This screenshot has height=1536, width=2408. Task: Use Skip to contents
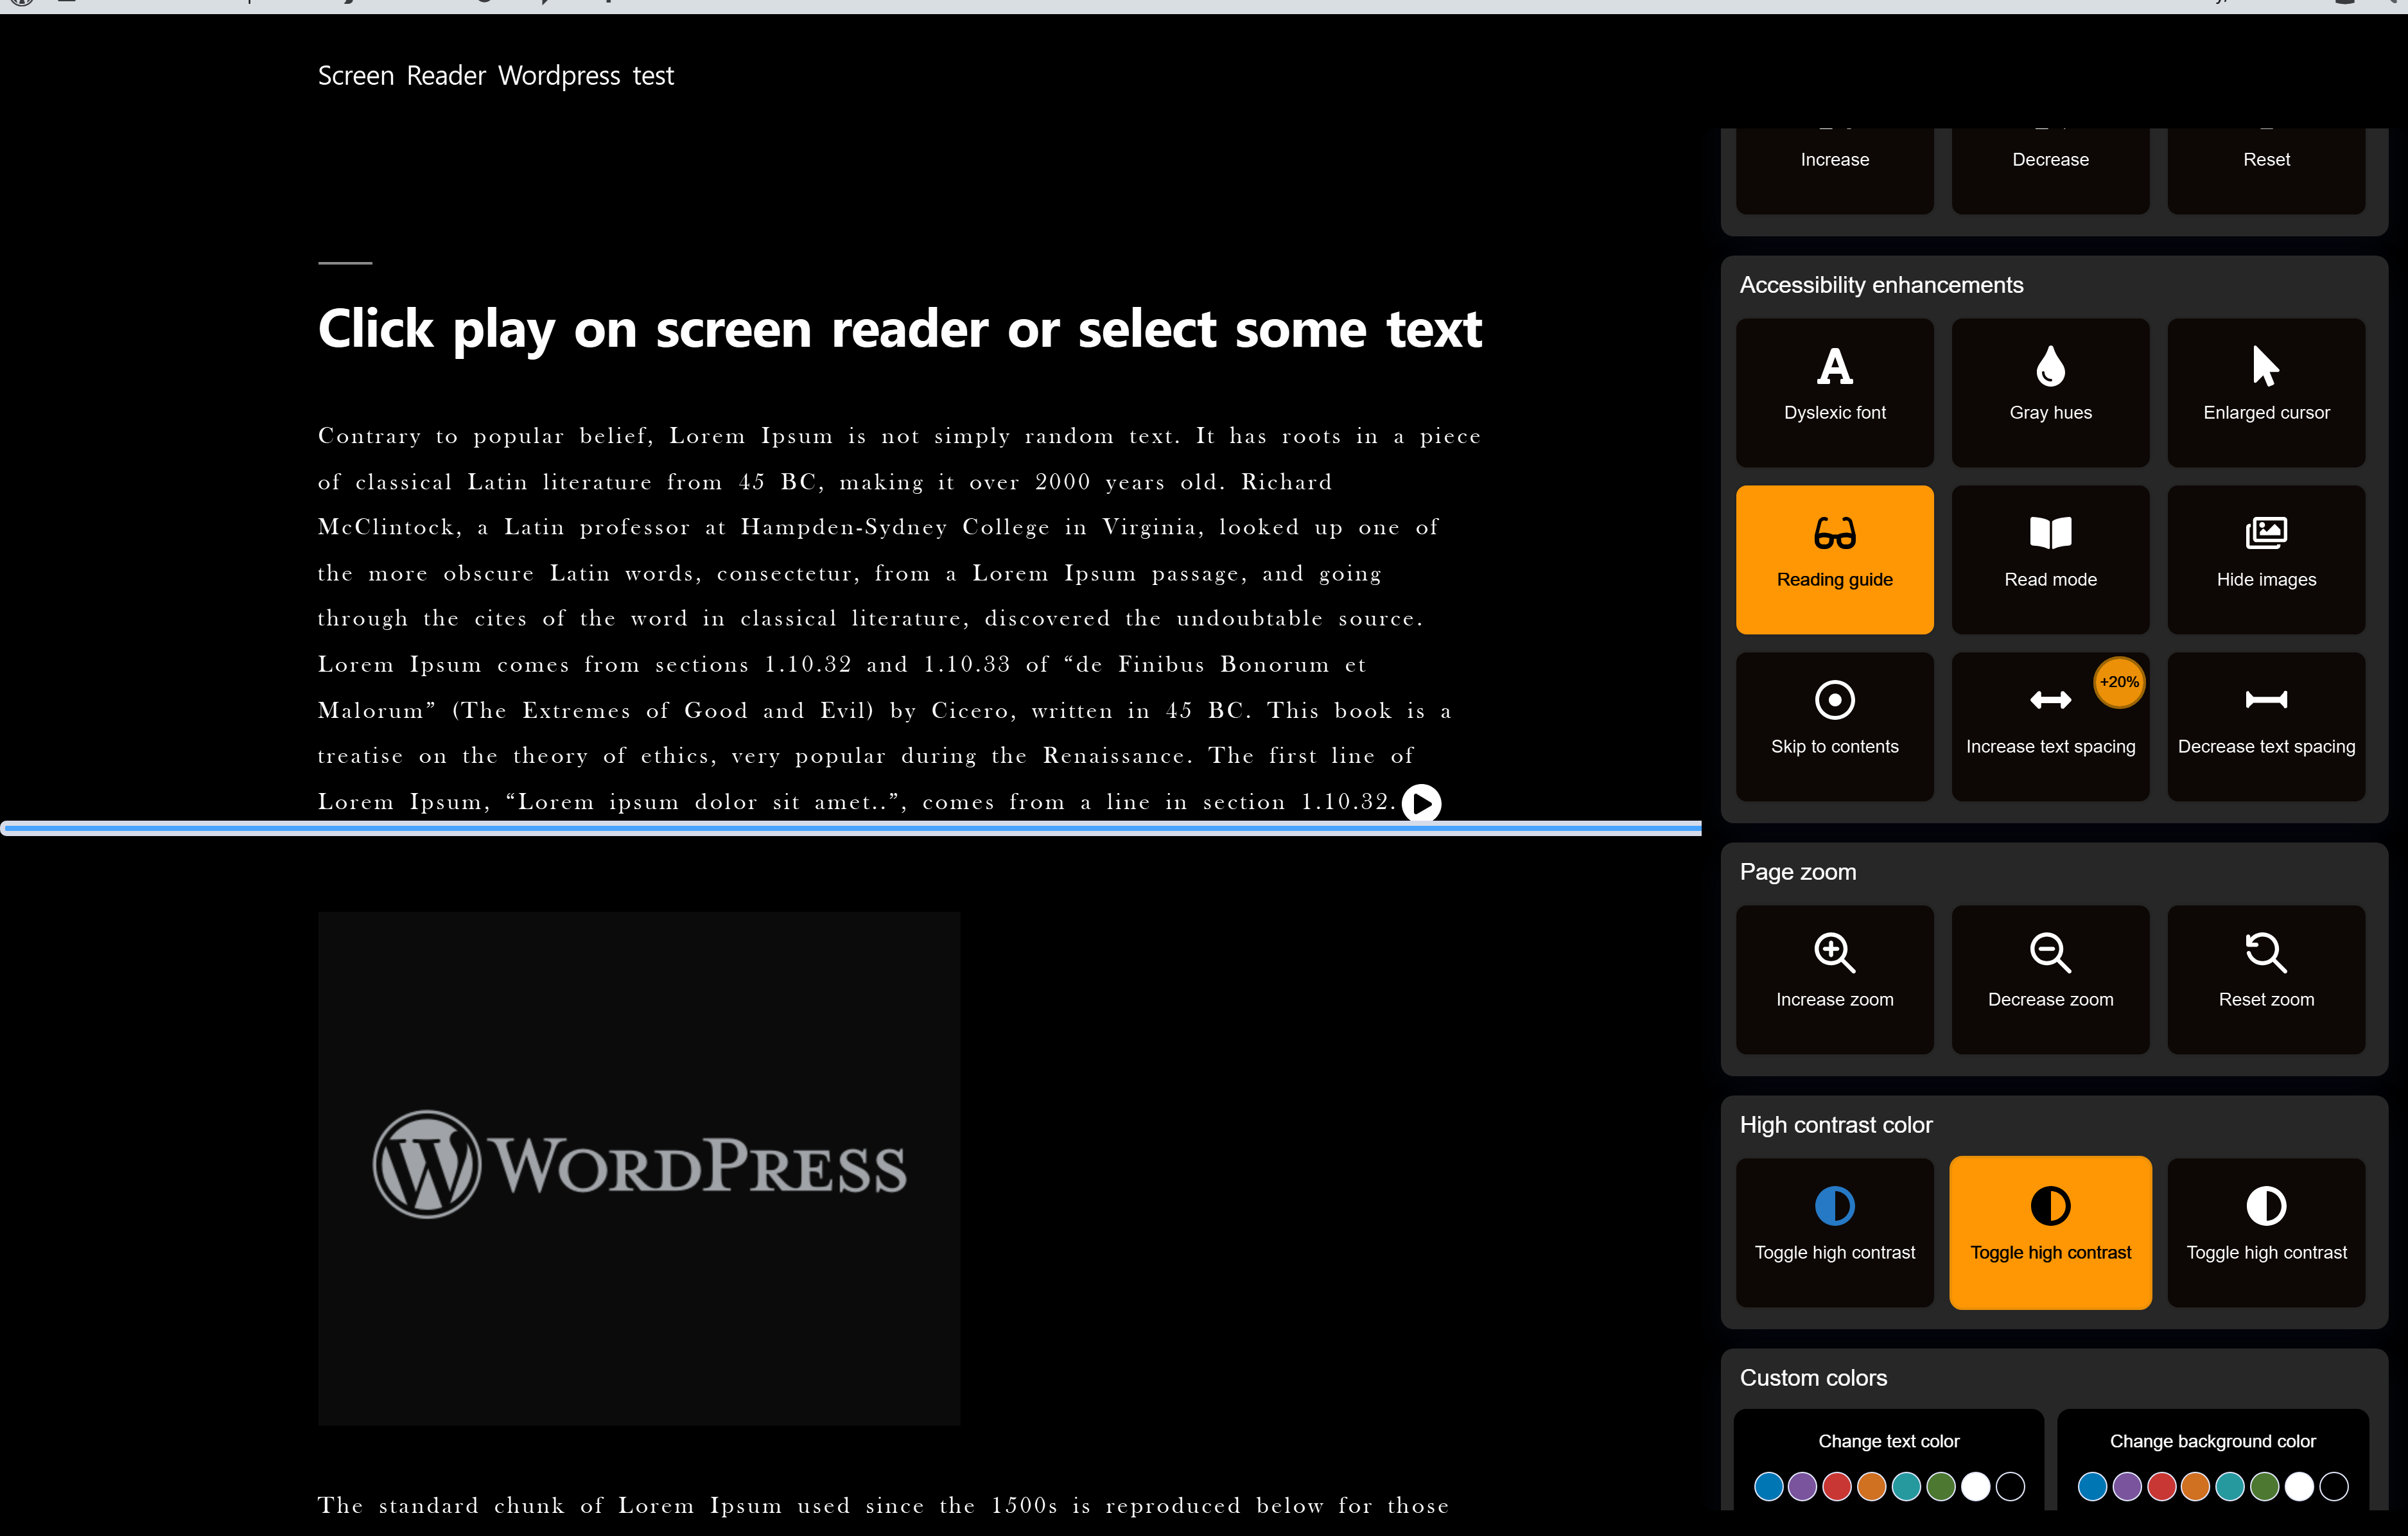pos(1834,725)
